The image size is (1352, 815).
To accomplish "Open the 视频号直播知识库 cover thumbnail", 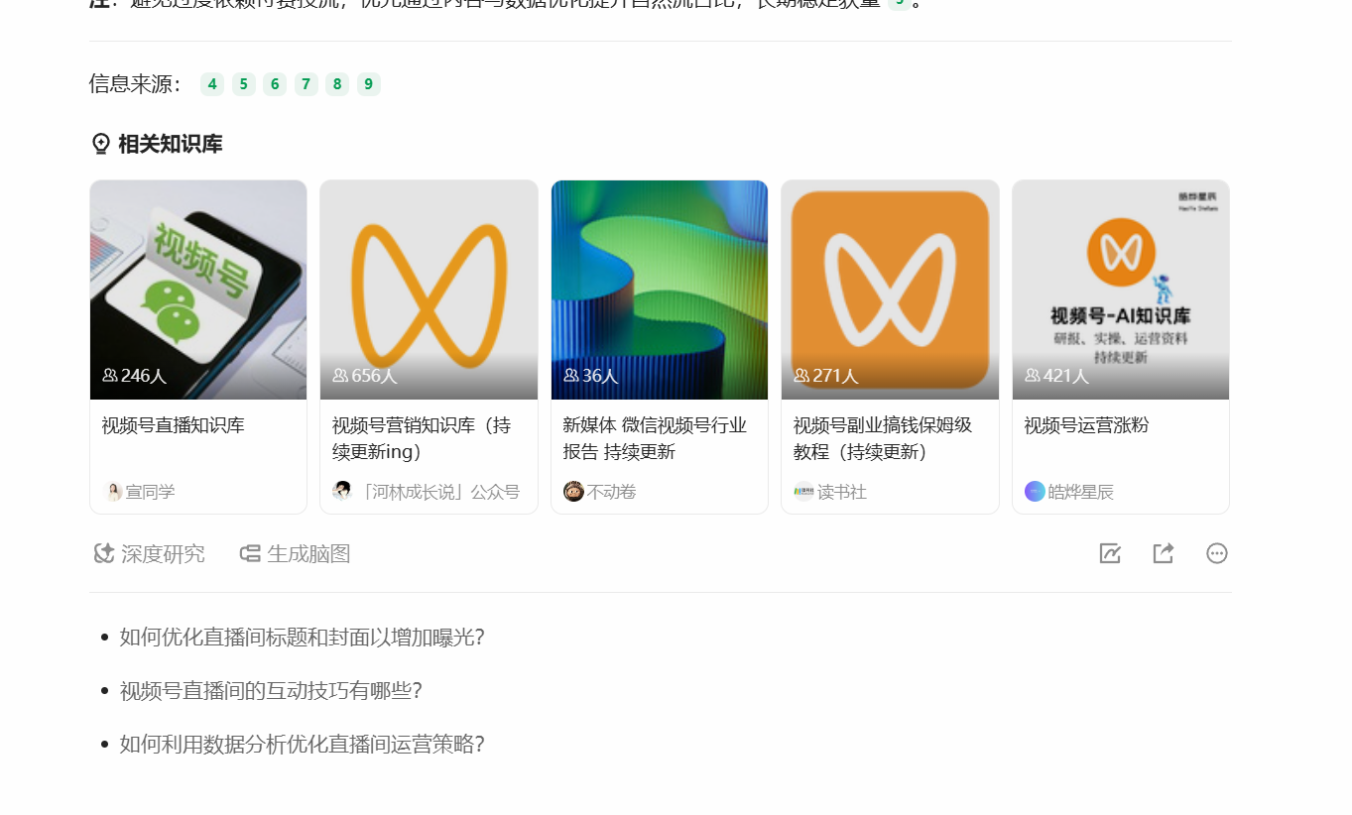I will 198,290.
